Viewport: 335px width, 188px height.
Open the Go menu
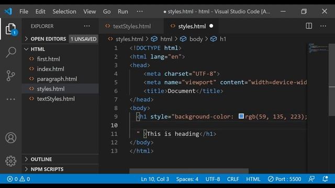click(107, 11)
